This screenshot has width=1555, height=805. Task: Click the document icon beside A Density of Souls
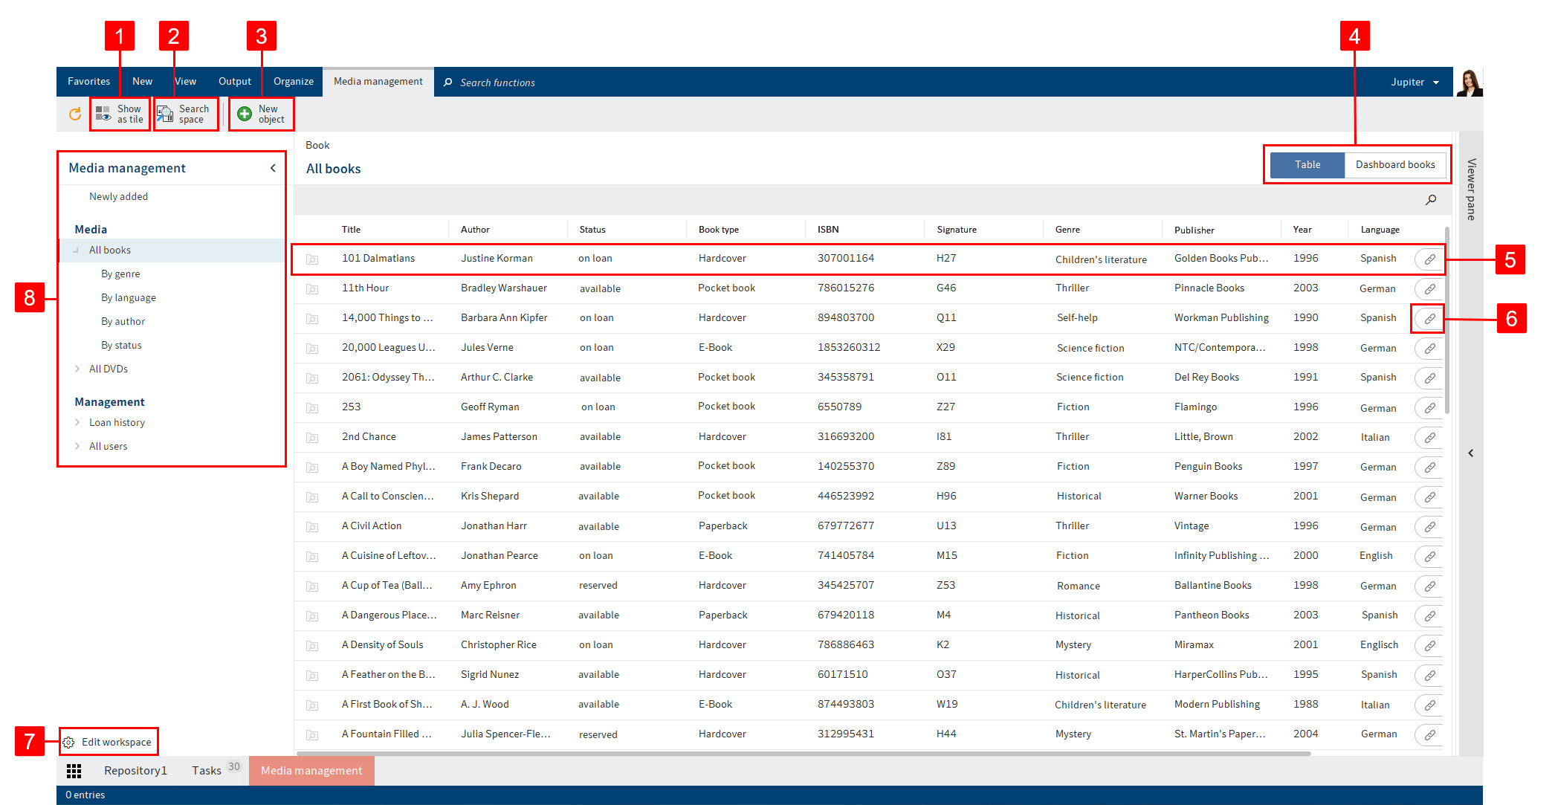coord(312,646)
